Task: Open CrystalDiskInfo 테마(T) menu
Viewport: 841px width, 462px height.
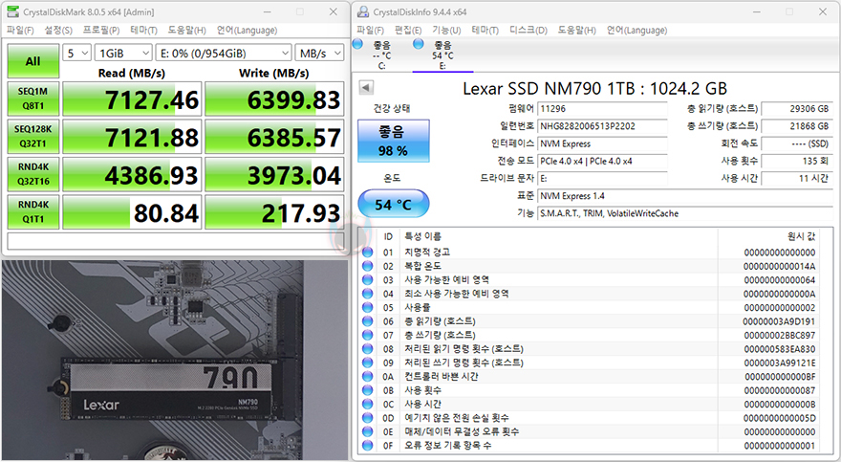Action: click(x=485, y=30)
